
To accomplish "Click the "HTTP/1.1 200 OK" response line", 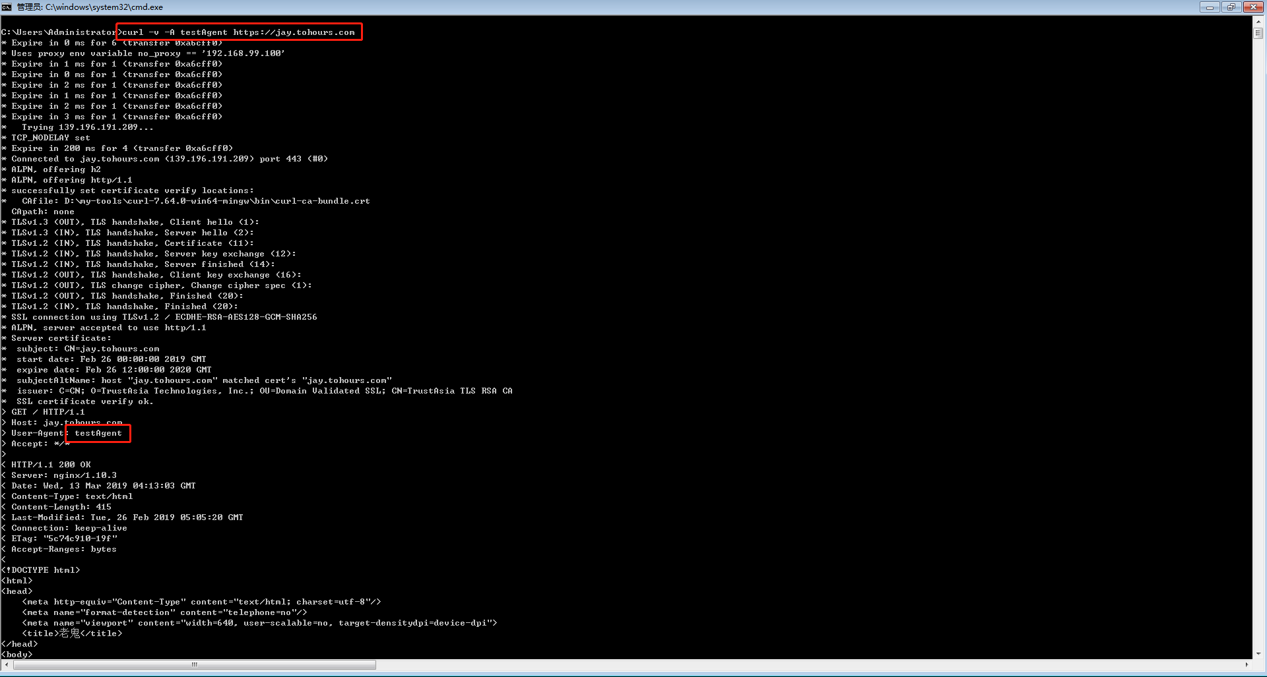I will click(x=51, y=465).
